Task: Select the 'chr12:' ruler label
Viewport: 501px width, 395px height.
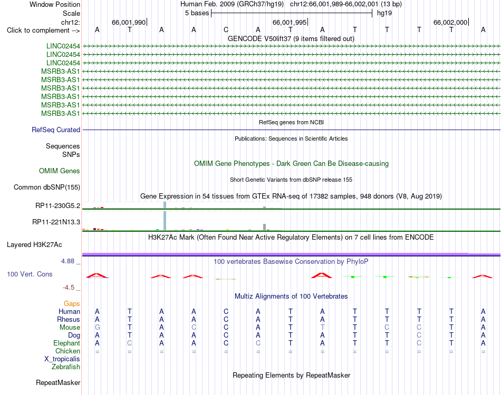Action: pyautogui.click(x=70, y=22)
